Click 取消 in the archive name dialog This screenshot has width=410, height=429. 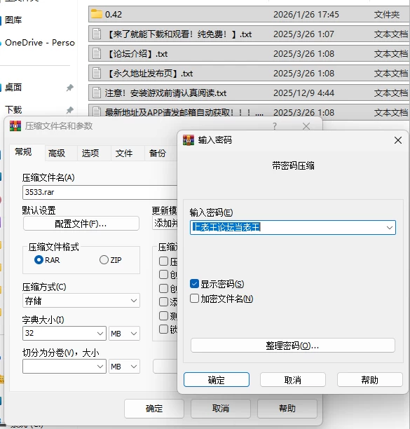pos(221,409)
